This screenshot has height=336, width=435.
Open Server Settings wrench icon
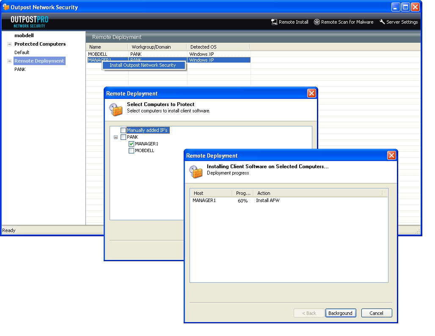coord(382,22)
